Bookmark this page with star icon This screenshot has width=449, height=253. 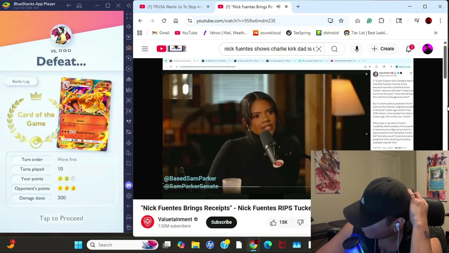tap(341, 21)
